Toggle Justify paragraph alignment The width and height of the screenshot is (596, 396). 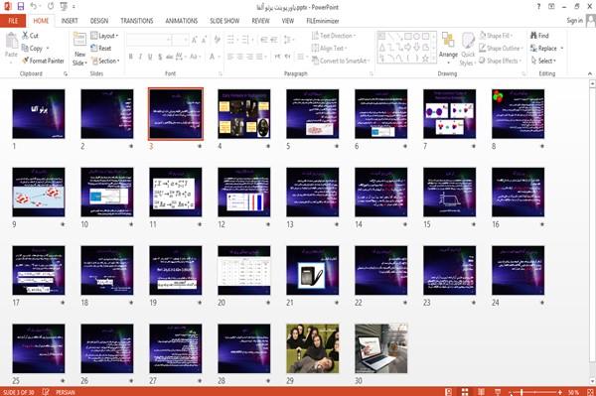pos(259,57)
